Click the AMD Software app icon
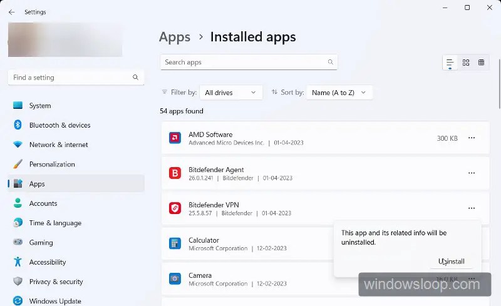The width and height of the screenshot is (501, 306). [x=175, y=138]
